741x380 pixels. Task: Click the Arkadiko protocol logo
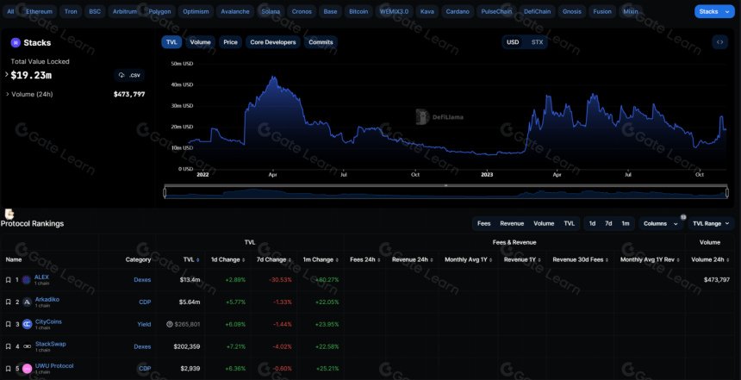pyautogui.click(x=27, y=302)
